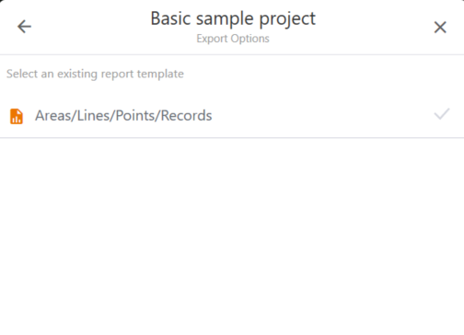Go back using the left arrow
Screen dimensions: 464x335
pos(24,27)
